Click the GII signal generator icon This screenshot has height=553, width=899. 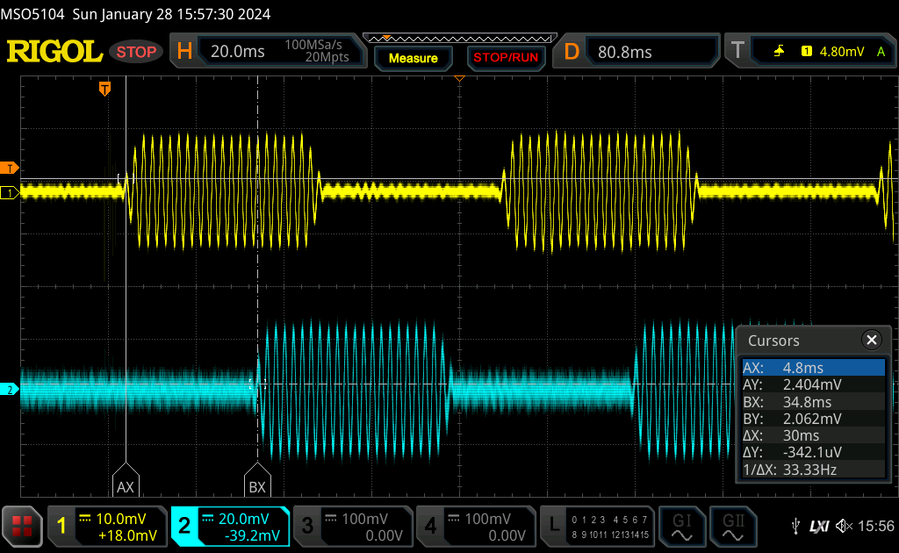pos(731,526)
